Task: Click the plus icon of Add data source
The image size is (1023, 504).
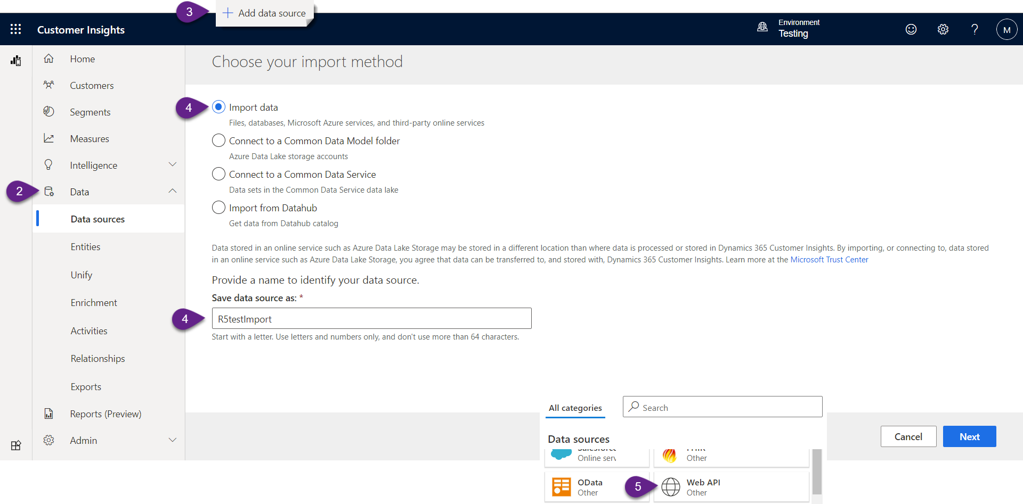Action: [228, 13]
